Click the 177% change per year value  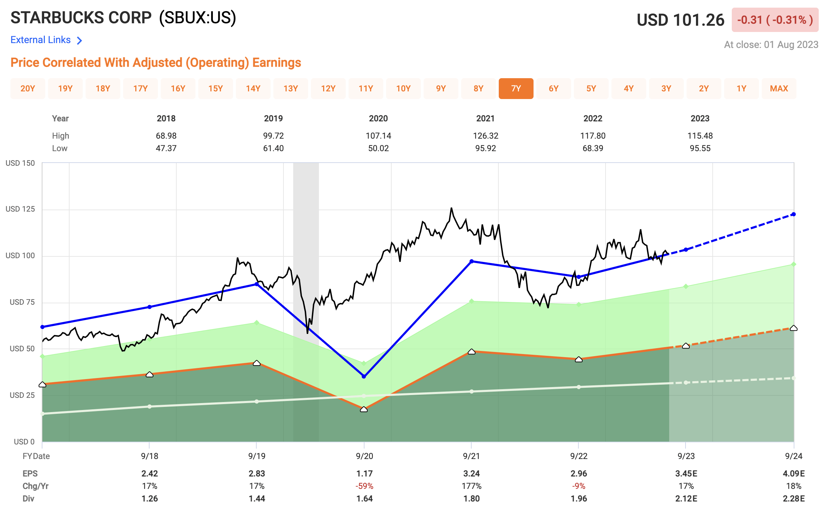coord(472,486)
